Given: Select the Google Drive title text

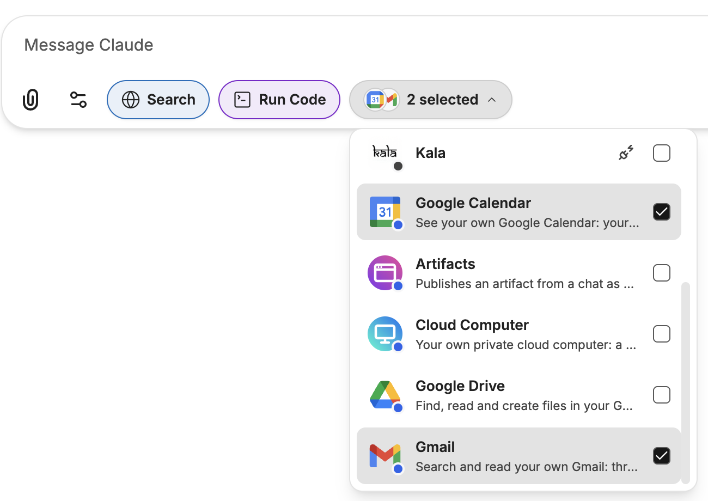Looking at the screenshot, I should (x=460, y=386).
